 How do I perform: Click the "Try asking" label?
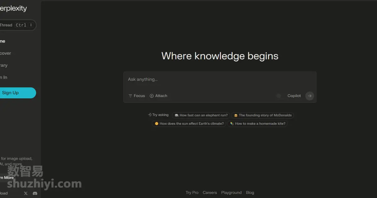click(x=158, y=115)
